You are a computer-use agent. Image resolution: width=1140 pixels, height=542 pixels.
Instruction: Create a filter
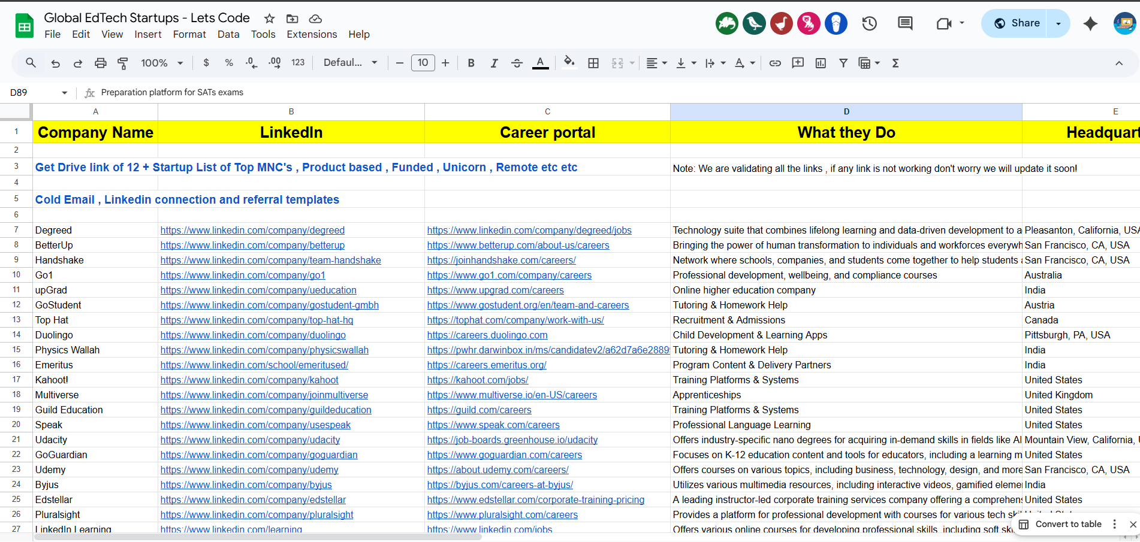843,63
